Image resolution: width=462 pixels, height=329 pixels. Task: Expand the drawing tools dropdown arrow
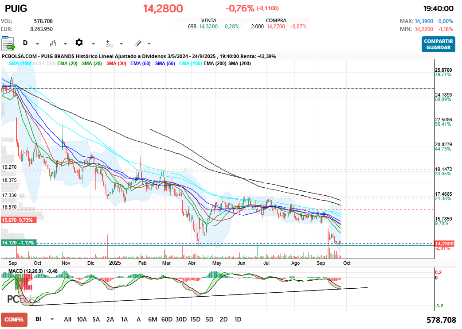tap(149, 44)
